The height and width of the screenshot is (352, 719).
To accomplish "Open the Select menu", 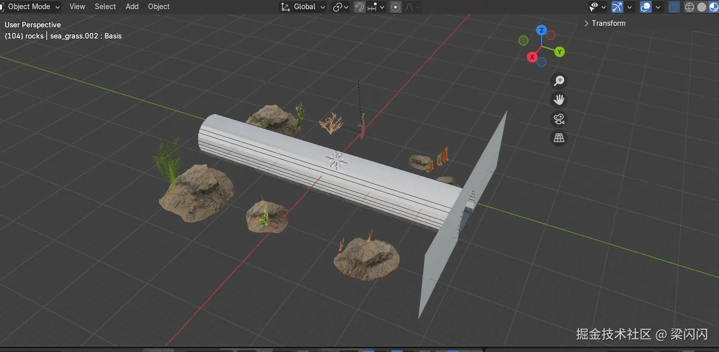I will pyautogui.click(x=105, y=7).
